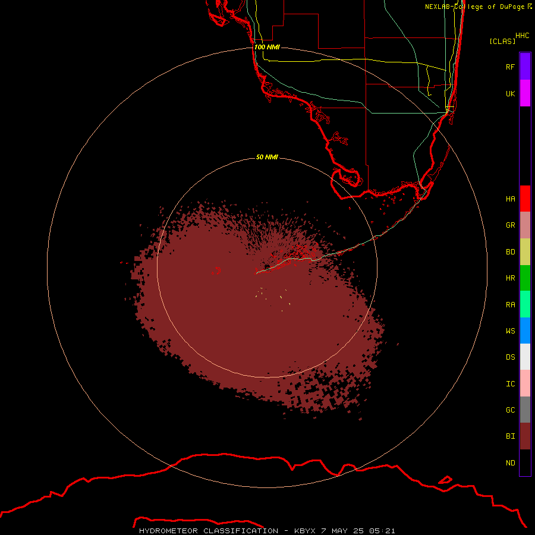Click the GR legend color swatch
The width and height of the screenshot is (535, 535).
coord(525,225)
